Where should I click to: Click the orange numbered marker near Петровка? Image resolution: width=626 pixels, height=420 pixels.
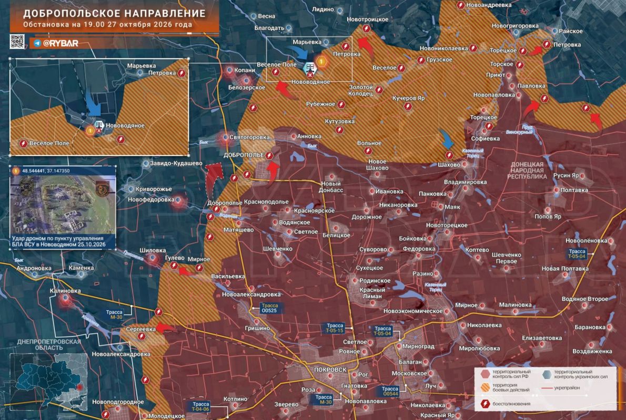(321, 61)
